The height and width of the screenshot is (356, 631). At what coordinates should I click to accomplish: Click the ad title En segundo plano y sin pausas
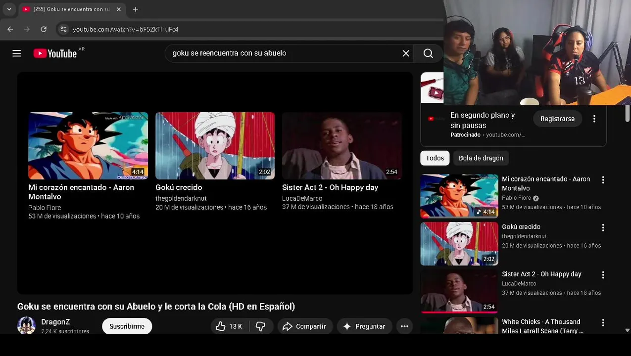[x=483, y=120]
